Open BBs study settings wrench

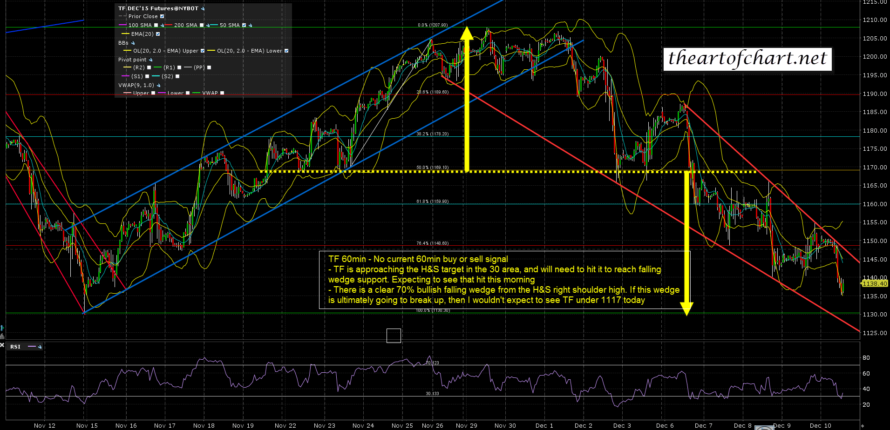coord(133,43)
